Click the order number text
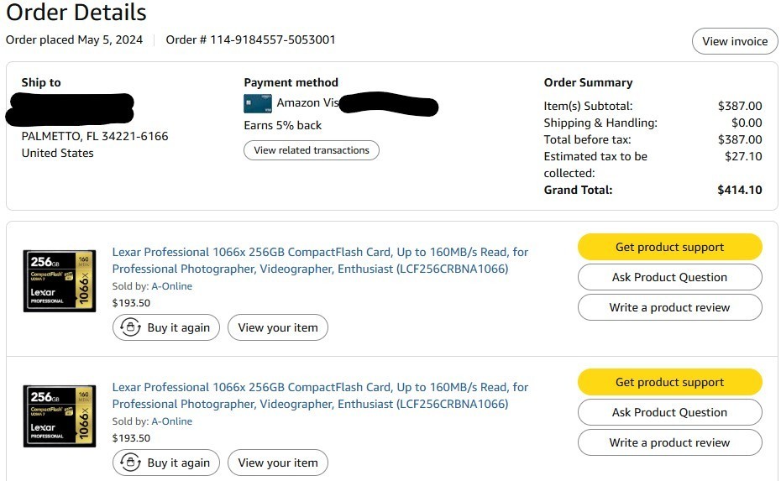 (251, 39)
